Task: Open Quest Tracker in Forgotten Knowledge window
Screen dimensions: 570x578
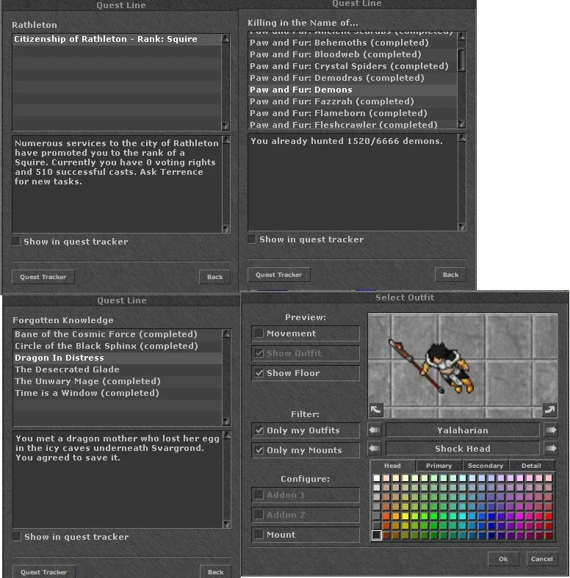Action: pyautogui.click(x=44, y=571)
